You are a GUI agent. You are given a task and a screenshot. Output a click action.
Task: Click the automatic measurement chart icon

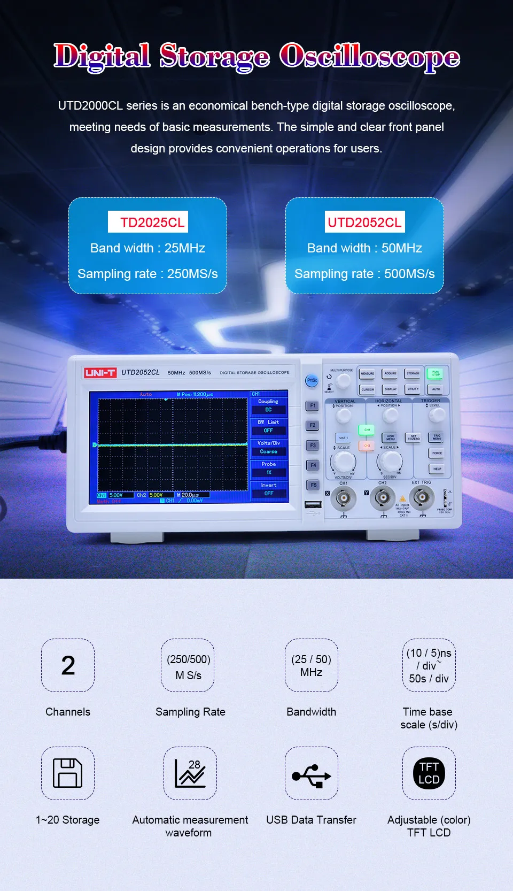tap(190, 773)
